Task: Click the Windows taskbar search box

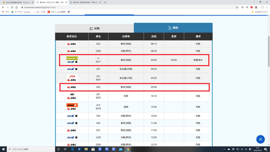Action: click(31, 149)
